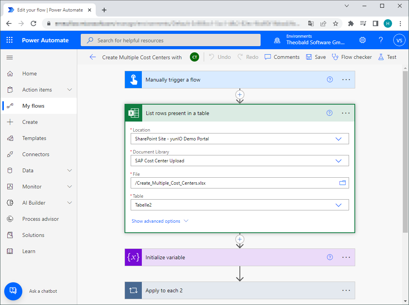Open the Chrome H profile avatar
Viewport: 409px width, 305px height.
(387, 23)
